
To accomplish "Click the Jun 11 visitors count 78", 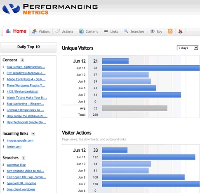I will coord(95,68).
